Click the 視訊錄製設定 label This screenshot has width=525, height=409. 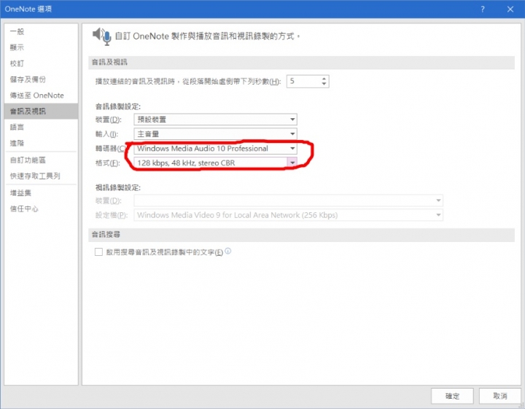click(118, 187)
